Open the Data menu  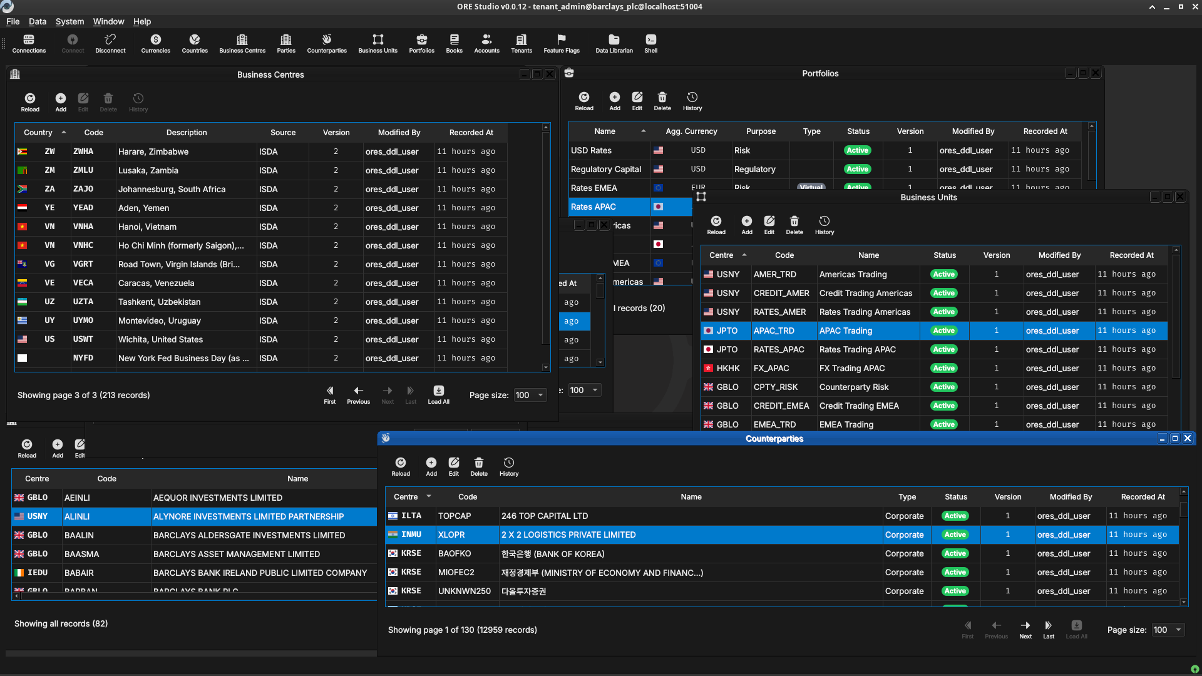pyautogui.click(x=38, y=21)
